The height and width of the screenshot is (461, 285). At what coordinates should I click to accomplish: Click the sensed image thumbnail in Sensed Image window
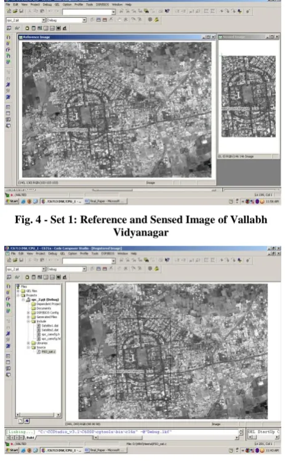tap(248, 96)
